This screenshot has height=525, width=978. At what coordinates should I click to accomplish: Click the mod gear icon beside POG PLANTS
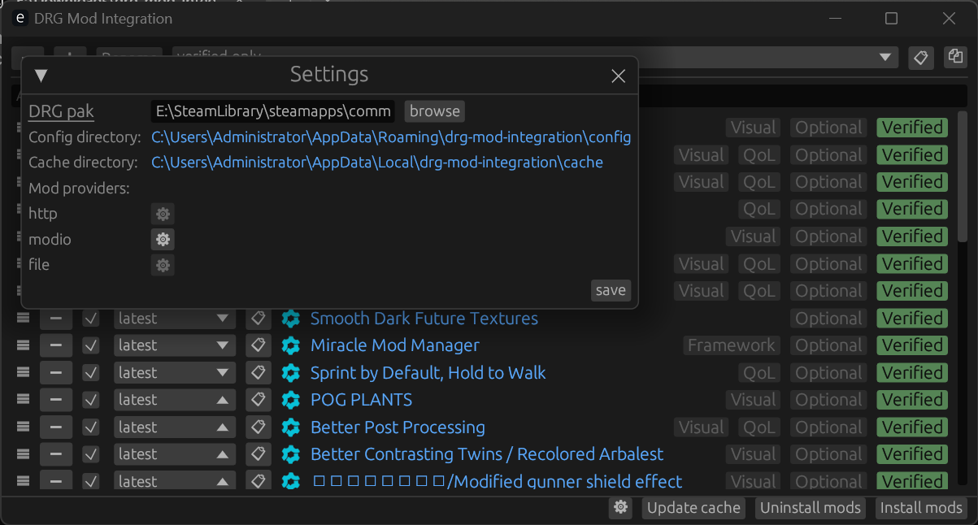291,400
